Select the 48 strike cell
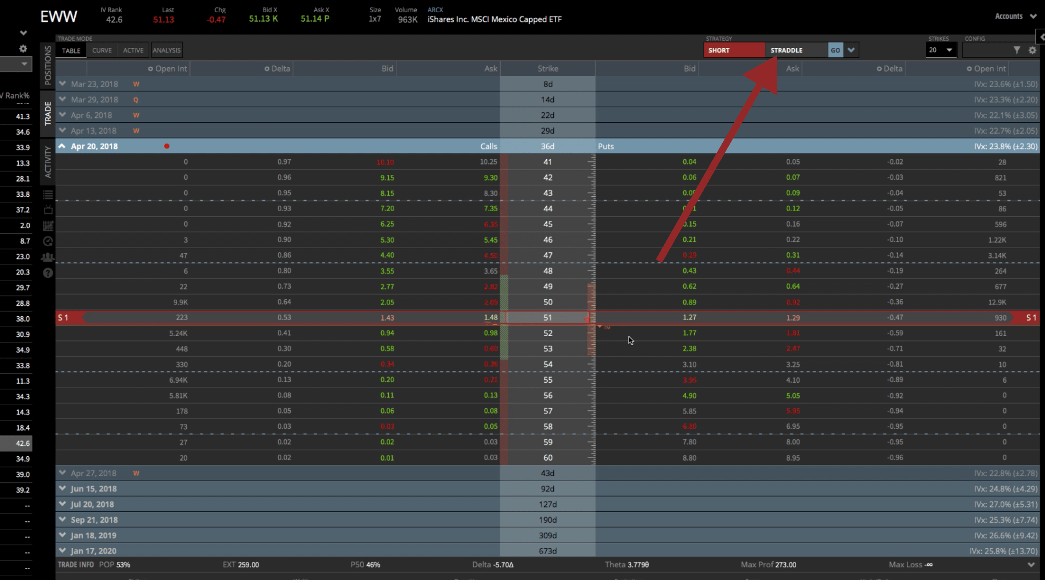This screenshot has width=1045, height=580. pos(547,271)
